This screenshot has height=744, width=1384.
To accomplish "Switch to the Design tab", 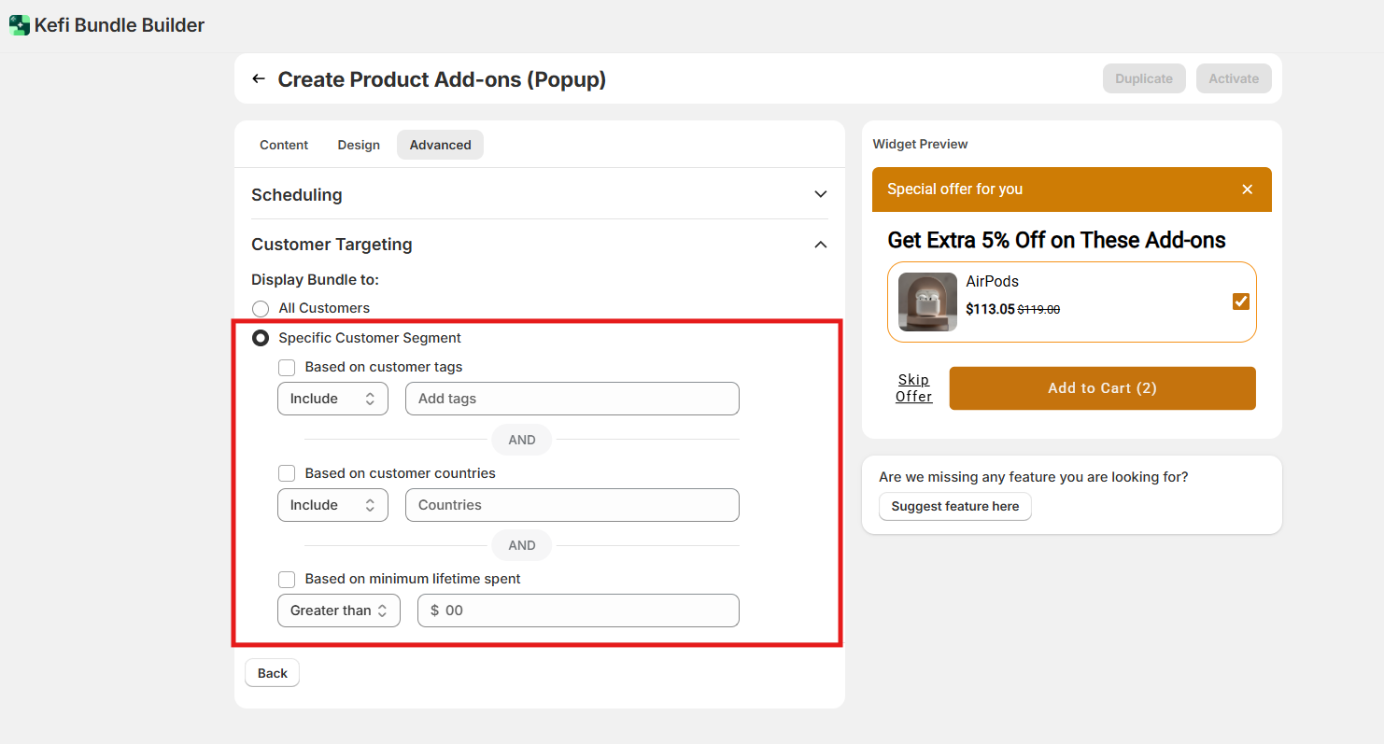I will [x=359, y=145].
